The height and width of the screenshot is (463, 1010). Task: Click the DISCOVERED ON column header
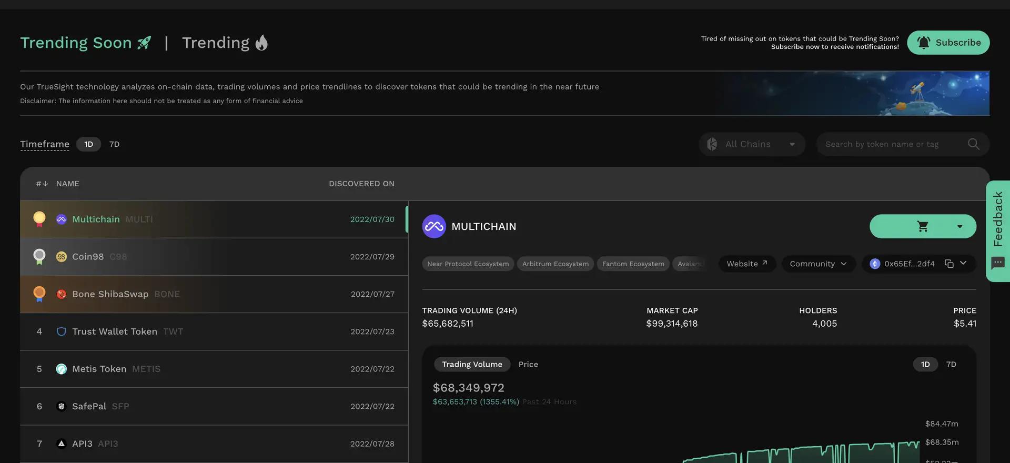pyautogui.click(x=361, y=184)
